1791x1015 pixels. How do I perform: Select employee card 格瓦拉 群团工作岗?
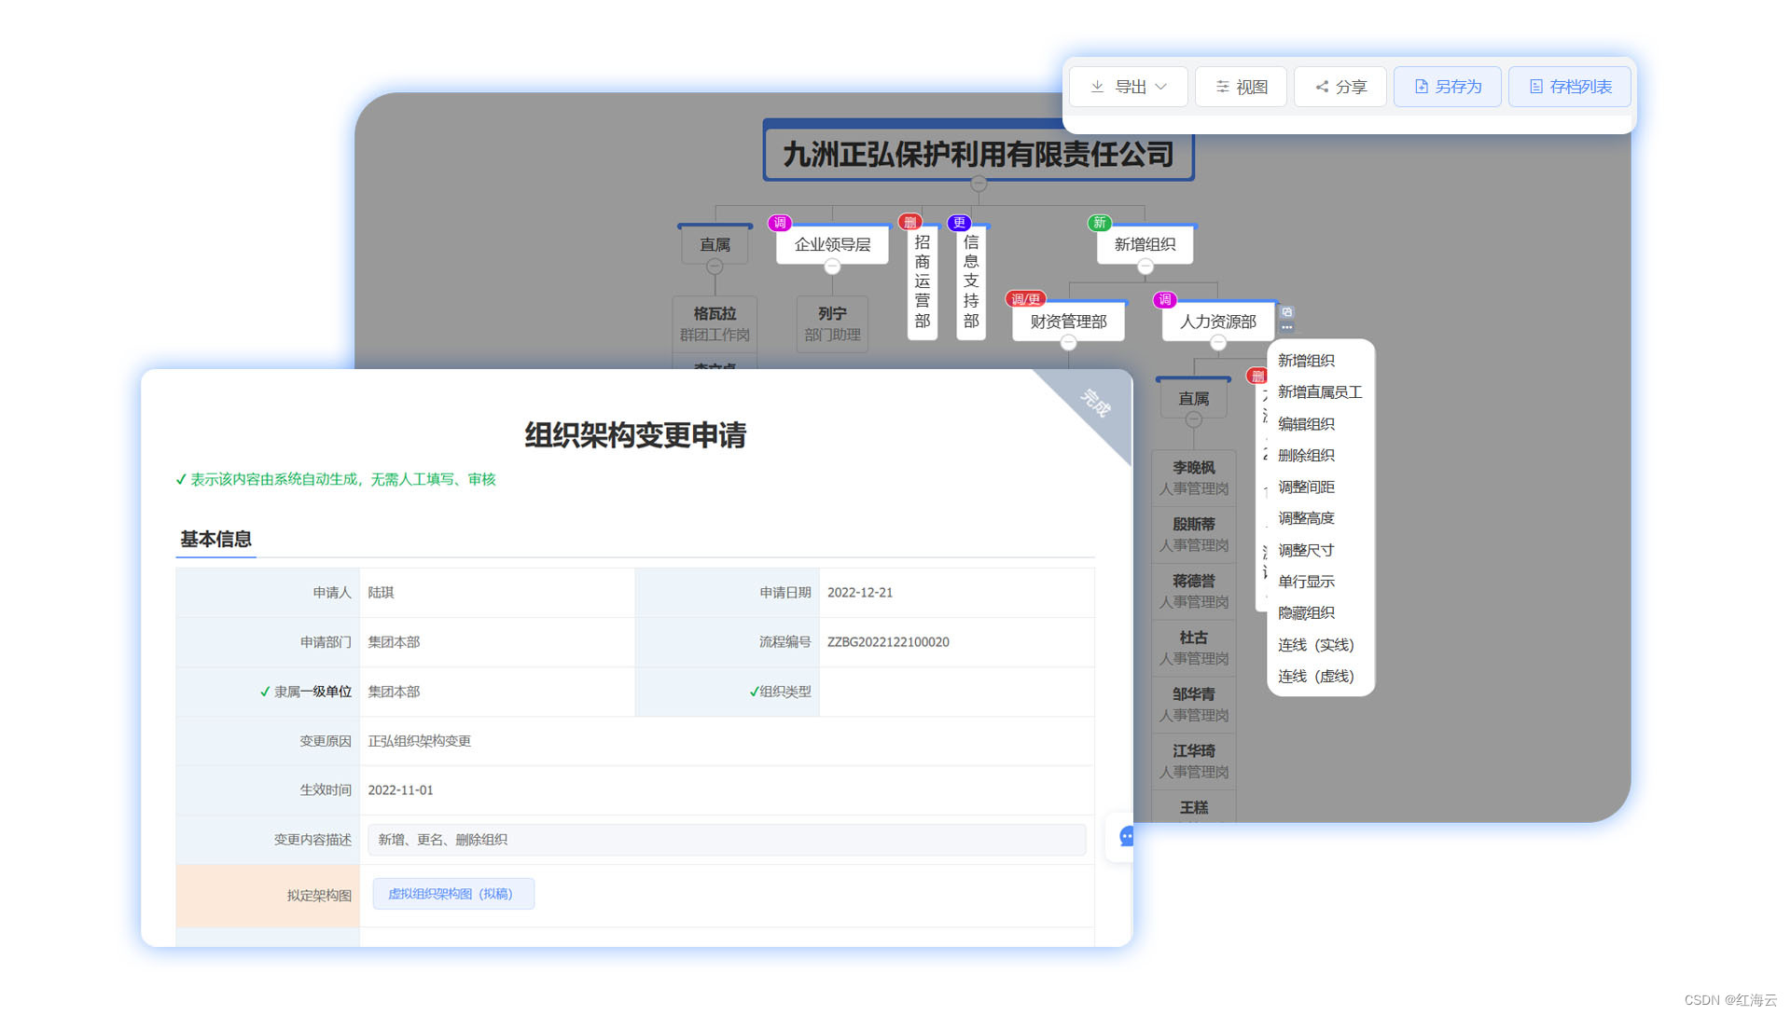coord(715,324)
